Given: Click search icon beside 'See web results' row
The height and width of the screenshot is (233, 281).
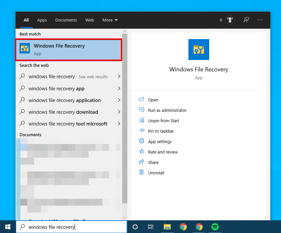Looking at the screenshot, I should click(x=22, y=76).
